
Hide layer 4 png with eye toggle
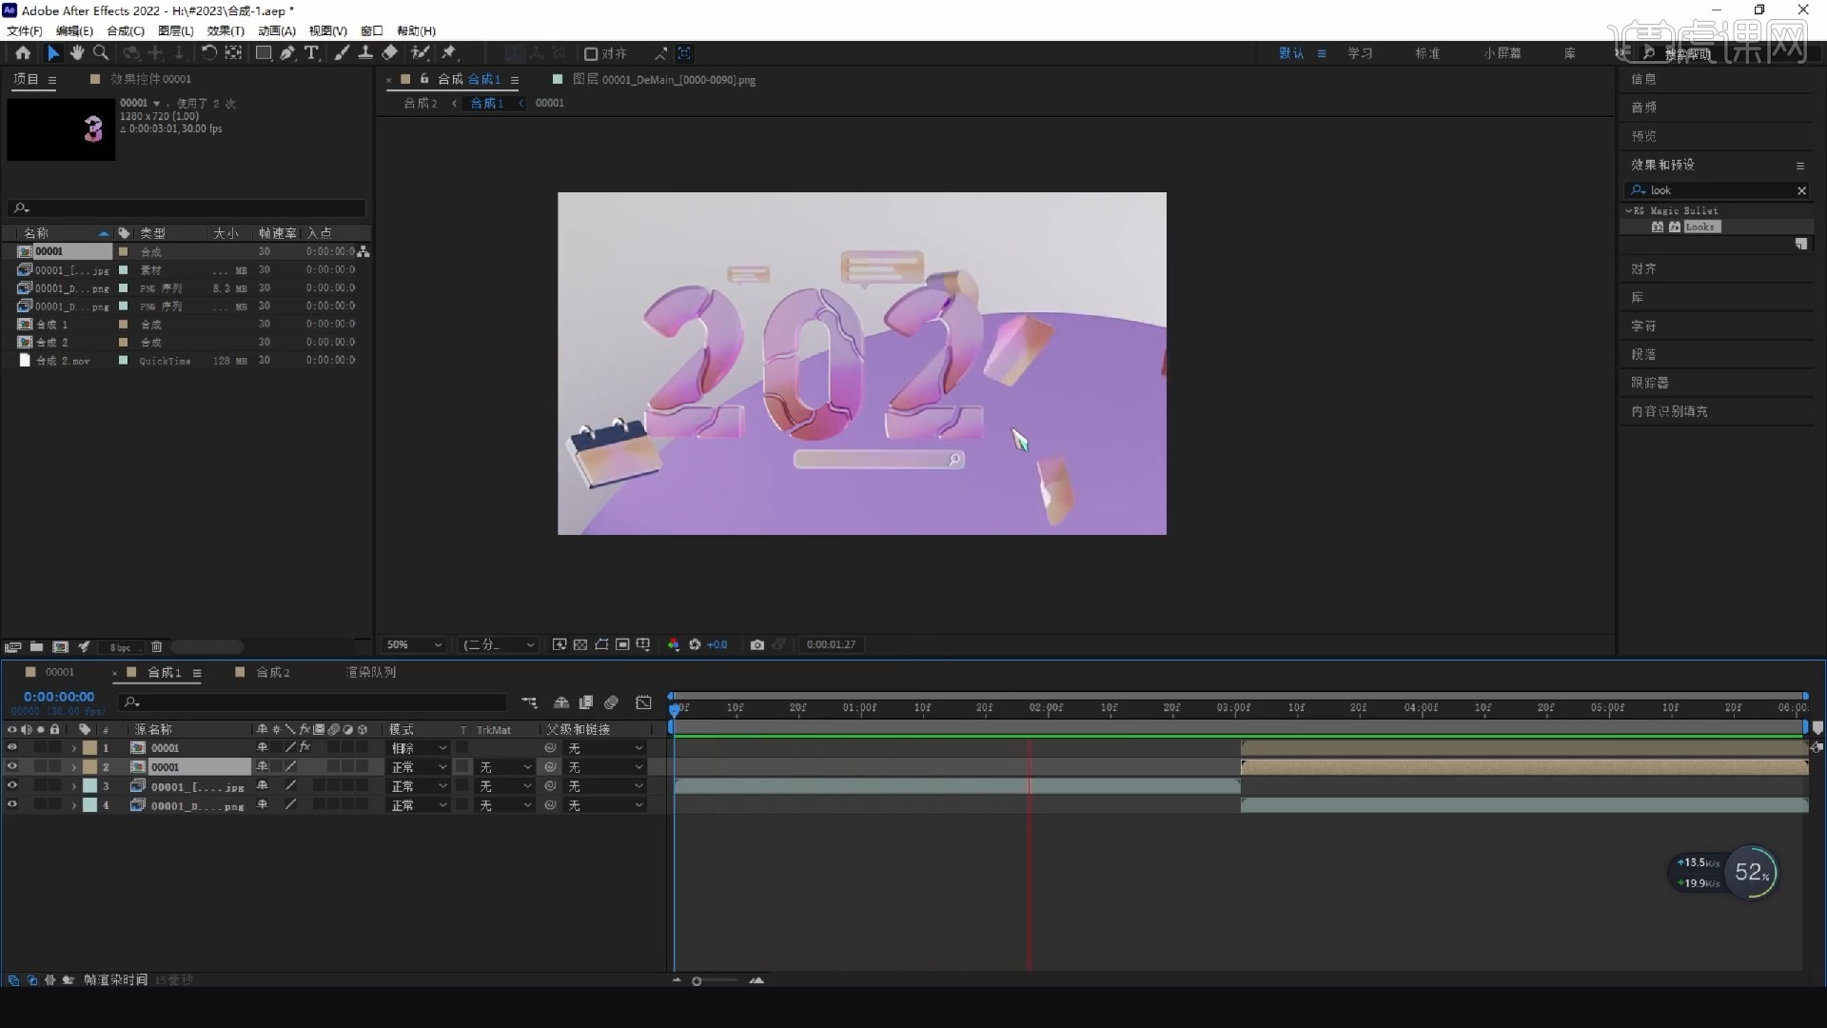coord(11,805)
